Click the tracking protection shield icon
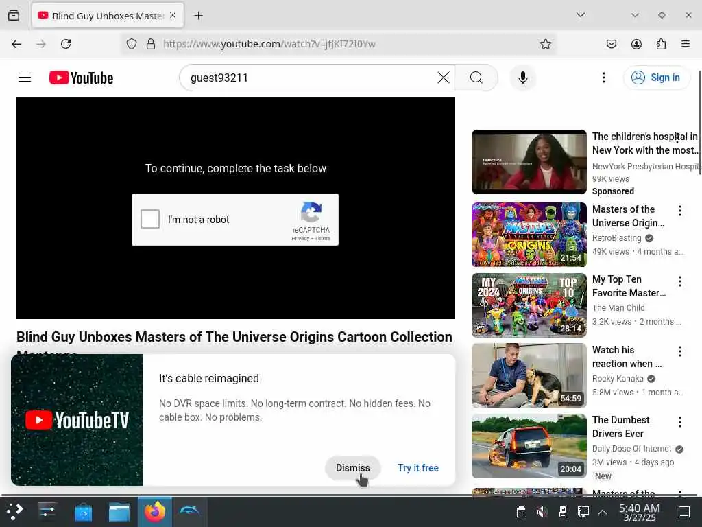 pyautogui.click(x=131, y=44)
